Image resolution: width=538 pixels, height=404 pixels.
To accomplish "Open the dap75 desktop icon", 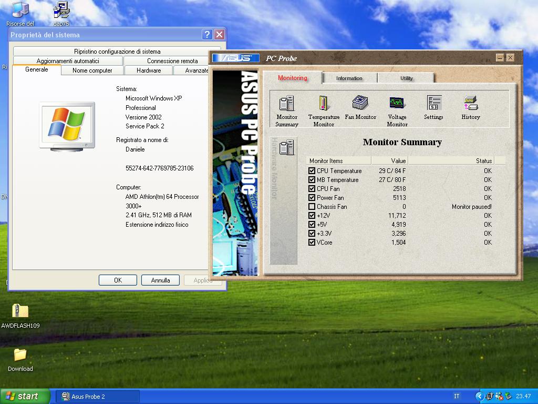I will (x=61, y=14).
